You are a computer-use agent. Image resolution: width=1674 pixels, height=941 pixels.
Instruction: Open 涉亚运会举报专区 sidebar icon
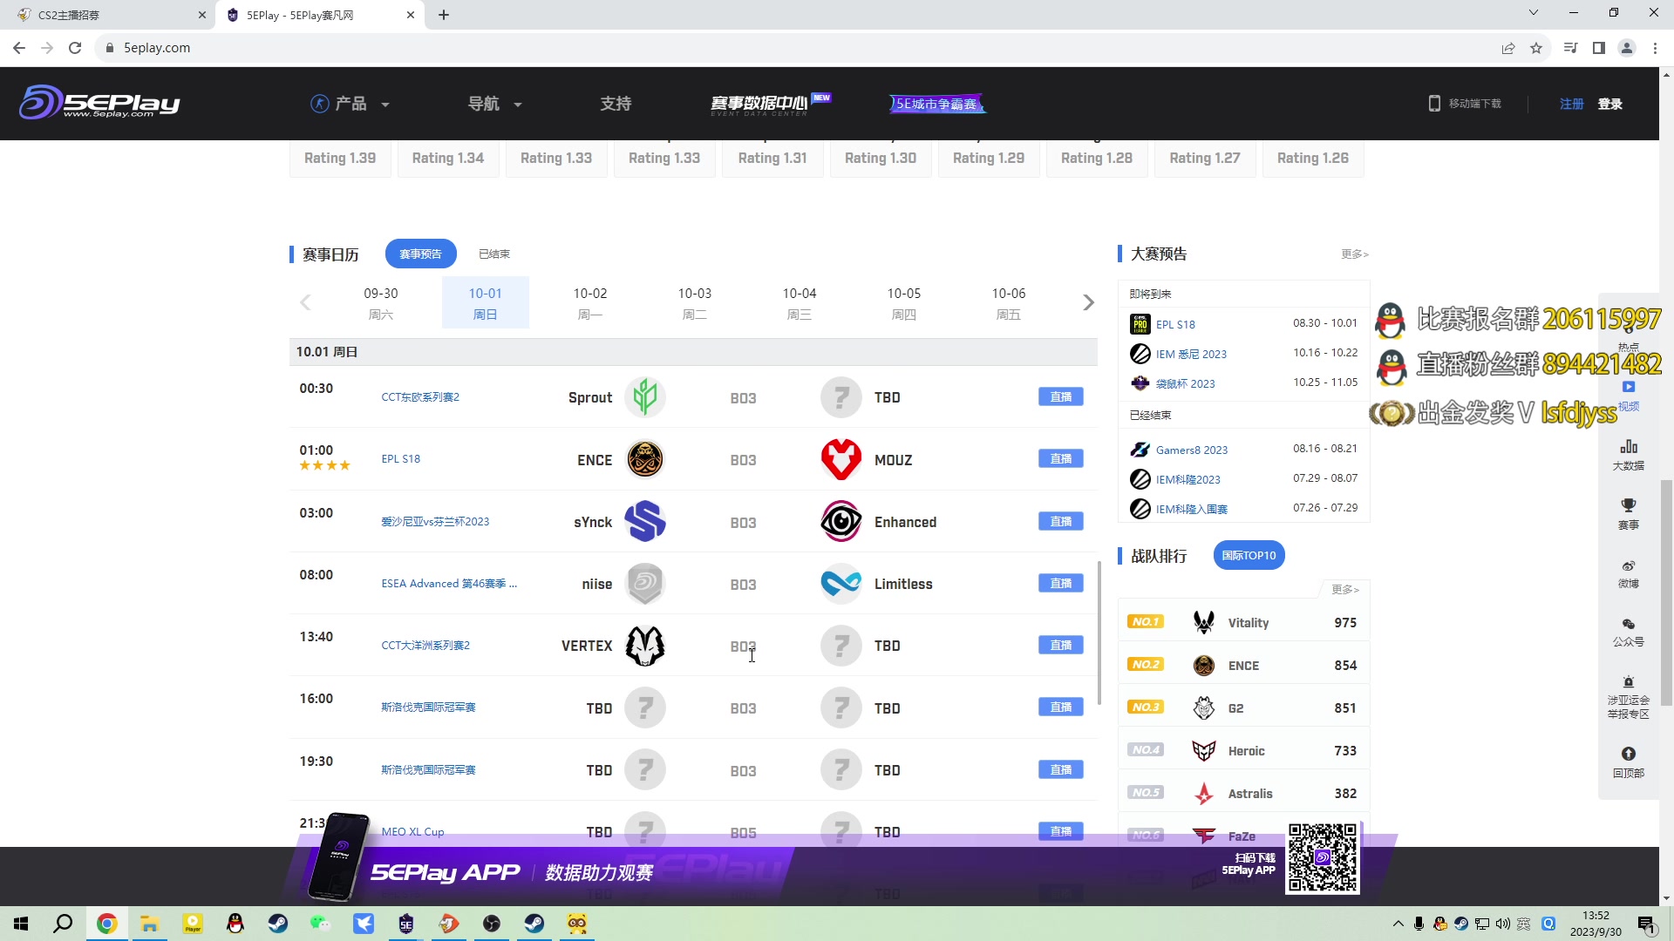click(1628, 696)
